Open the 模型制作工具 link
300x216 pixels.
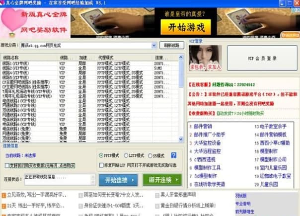207,168
